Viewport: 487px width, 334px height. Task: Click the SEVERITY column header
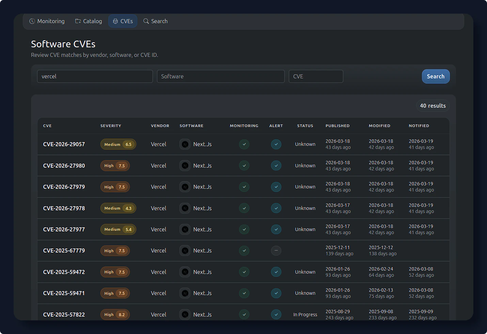[111, 126]
